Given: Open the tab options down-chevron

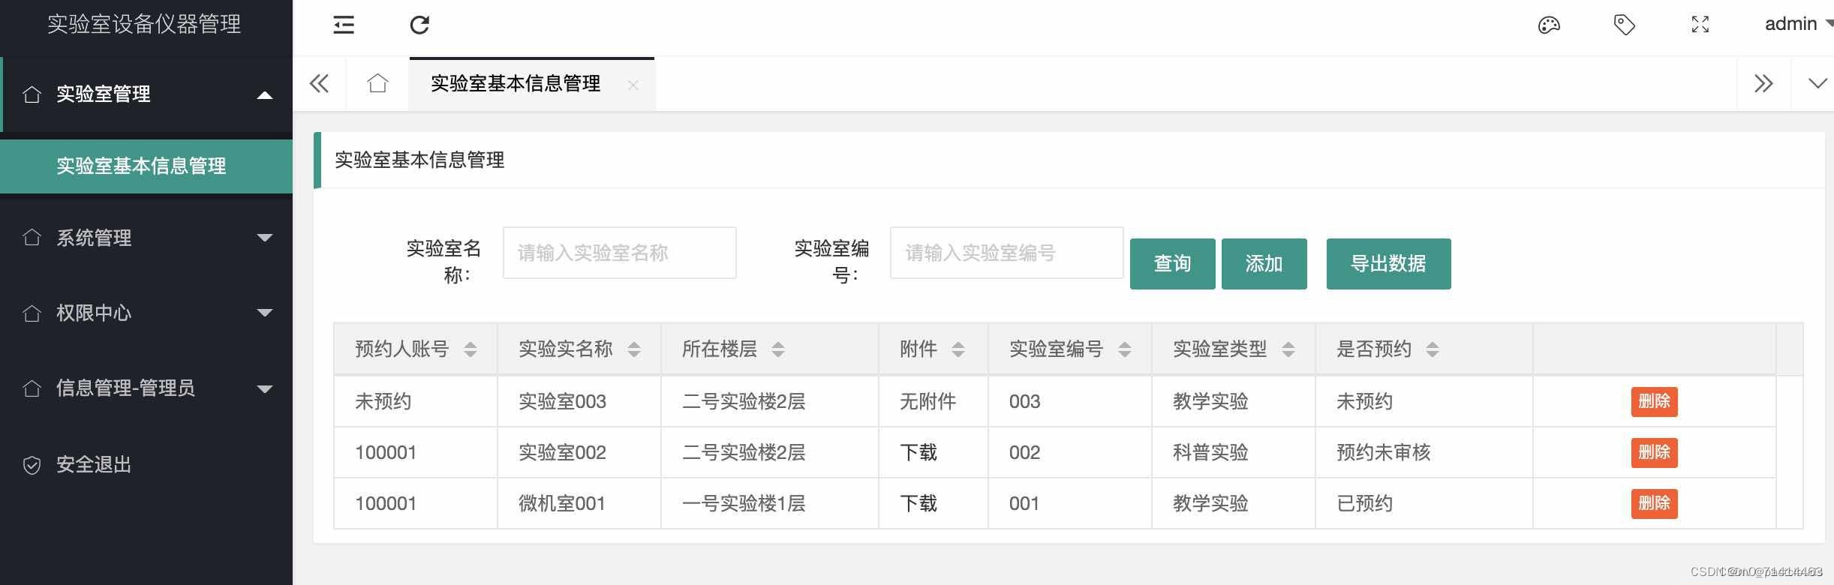Looking at the screenshot, I should 1817,83.
